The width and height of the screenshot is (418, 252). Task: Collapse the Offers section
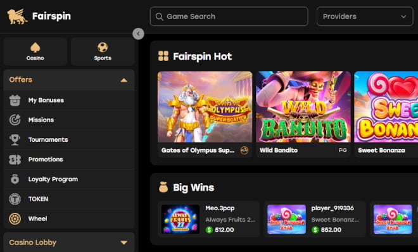[69, 80]
